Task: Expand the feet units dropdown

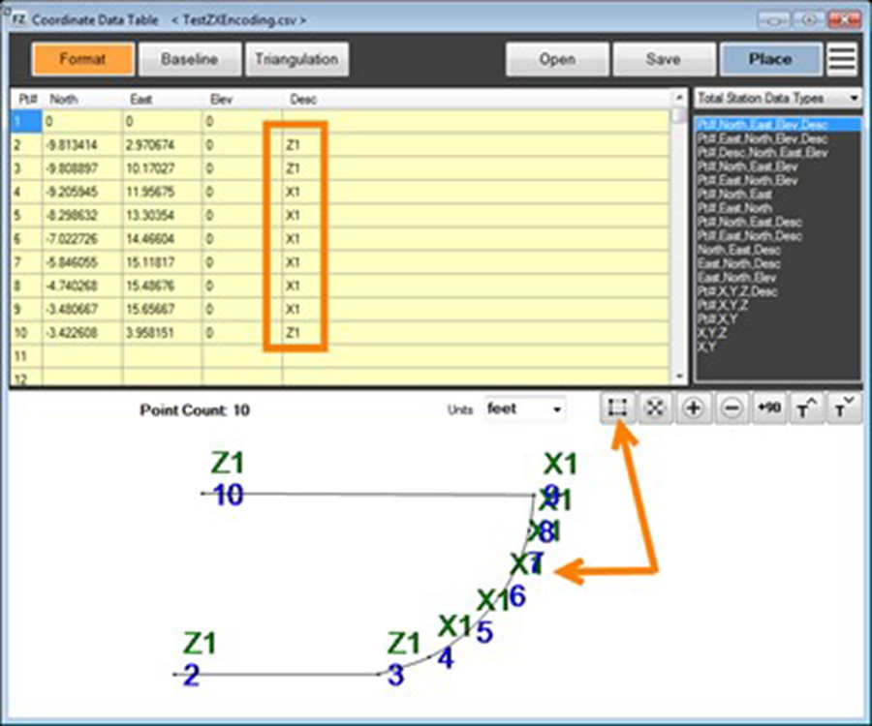Action: [x=525, y=409]
